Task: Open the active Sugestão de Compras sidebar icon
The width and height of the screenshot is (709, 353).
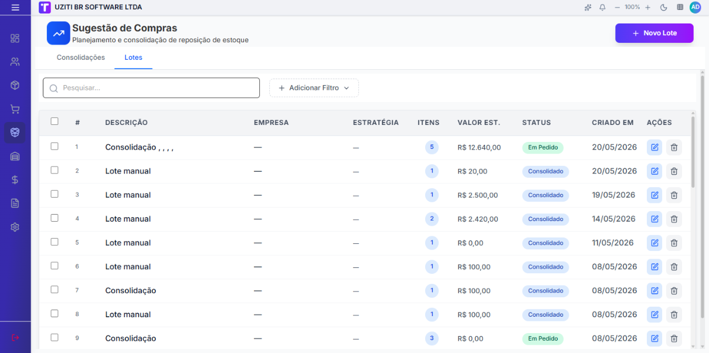Action: pyautogui.click(x=15, y=133)
